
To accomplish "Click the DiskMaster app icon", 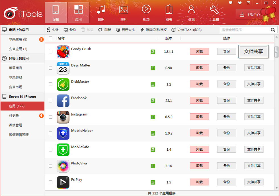I will (x=63, y=84).
